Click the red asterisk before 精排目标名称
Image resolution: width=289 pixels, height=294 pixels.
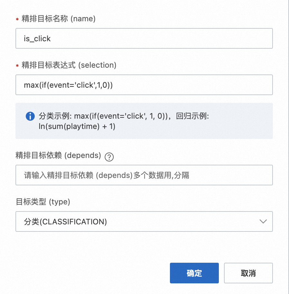17,19
